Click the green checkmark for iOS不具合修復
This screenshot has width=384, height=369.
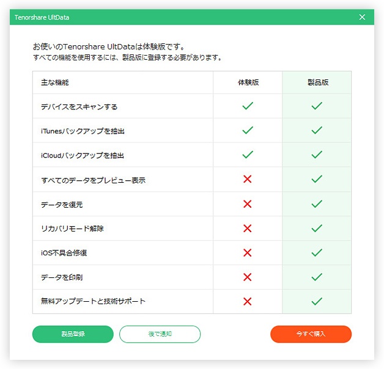317,252
